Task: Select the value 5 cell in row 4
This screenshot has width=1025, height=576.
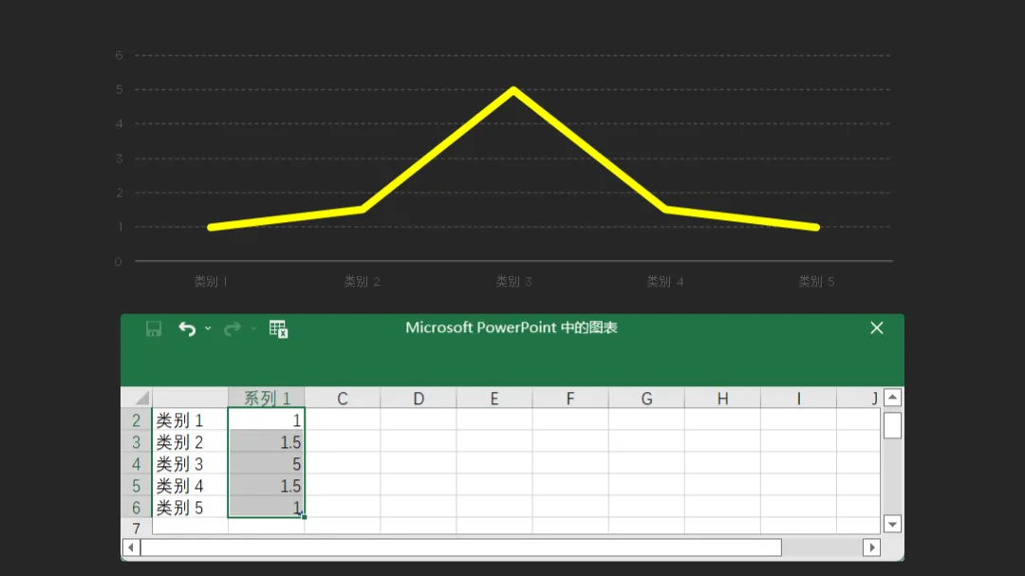Action: pos(266,463)
